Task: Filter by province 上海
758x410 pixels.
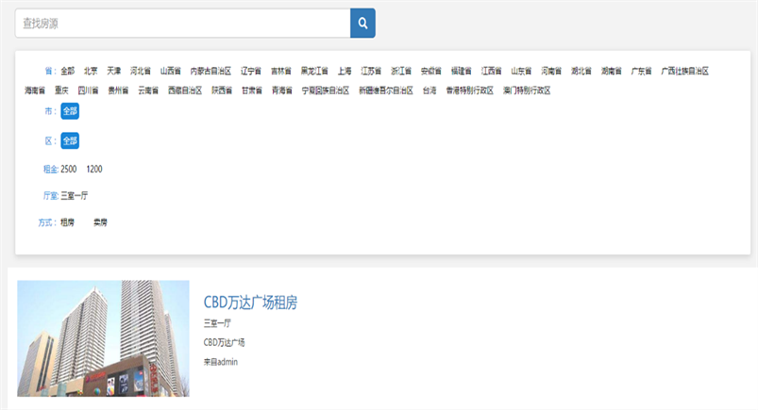Action: 344,71
